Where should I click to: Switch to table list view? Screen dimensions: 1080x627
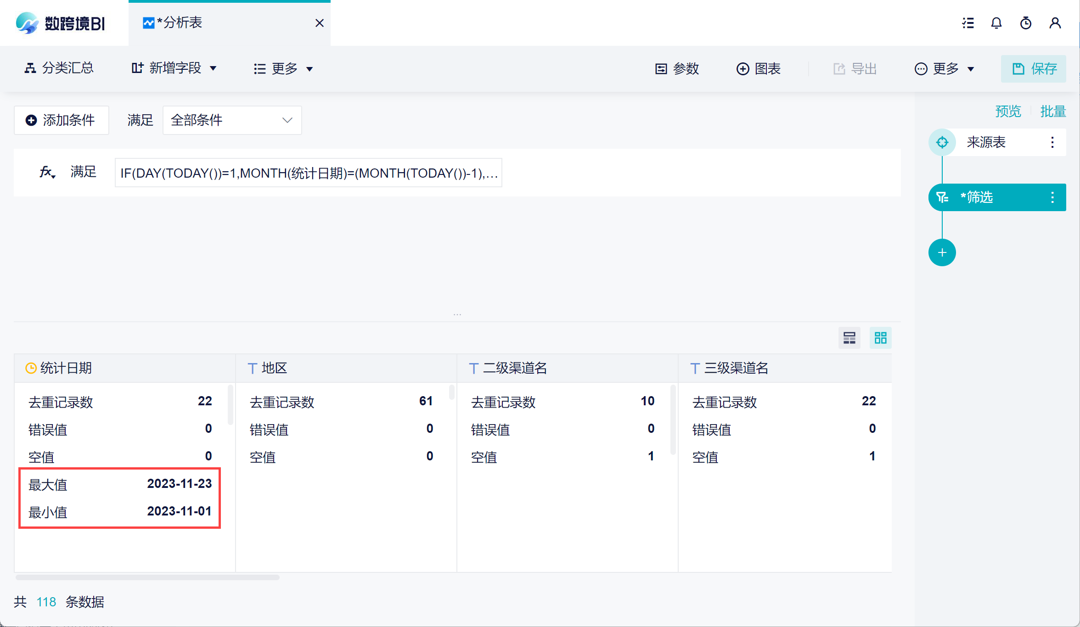point(849,338)
